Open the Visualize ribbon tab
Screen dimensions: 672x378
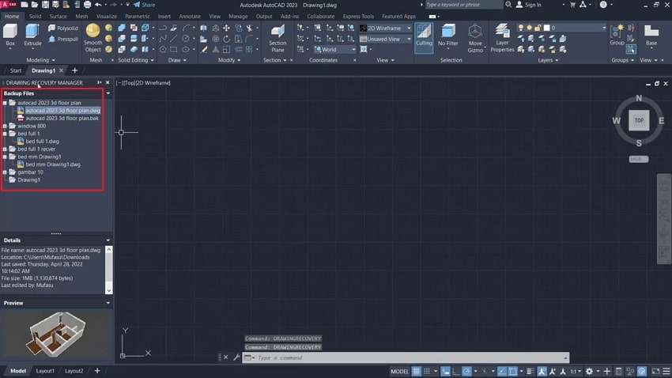point(106,17)
